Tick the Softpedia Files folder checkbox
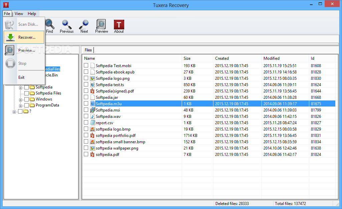The image size is (342, 209). tap(27, 93)
